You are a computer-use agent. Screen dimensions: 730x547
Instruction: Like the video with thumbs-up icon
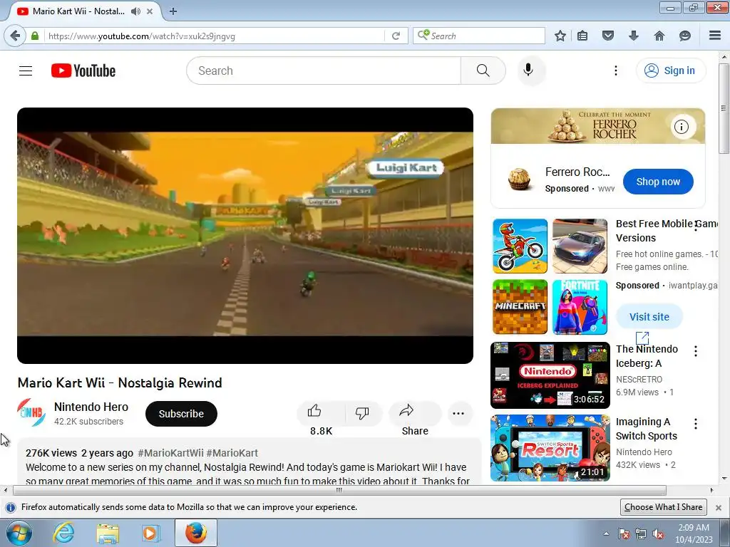(x=315, y=411)
